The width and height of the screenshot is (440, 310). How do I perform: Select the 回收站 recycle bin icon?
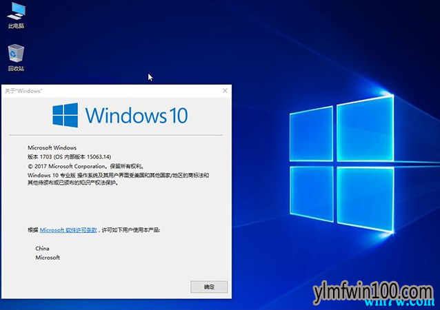(16, 57)
